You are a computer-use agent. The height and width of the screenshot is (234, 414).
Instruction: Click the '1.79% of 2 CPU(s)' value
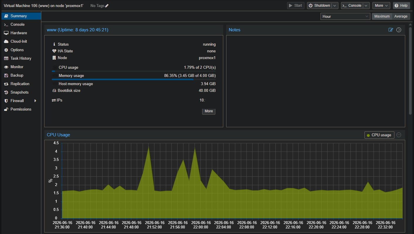tap(200, 68)
